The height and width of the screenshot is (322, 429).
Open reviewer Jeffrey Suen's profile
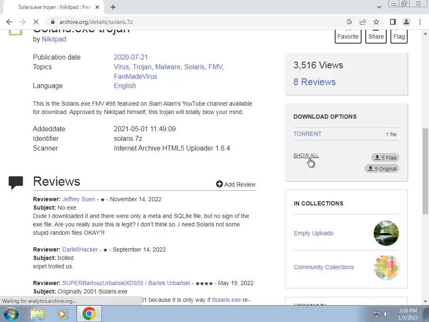tap(78, 199)
